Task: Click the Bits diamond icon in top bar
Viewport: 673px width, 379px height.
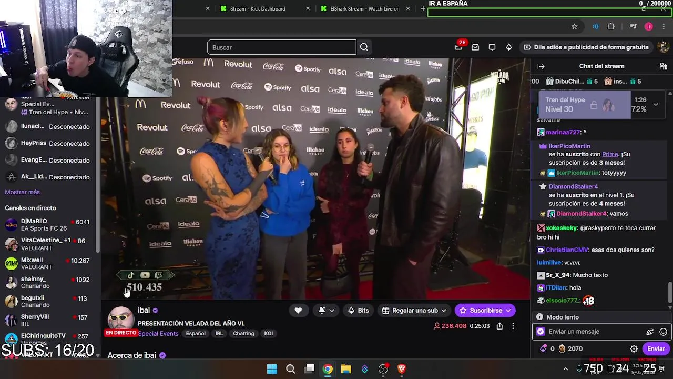Action: (509, 47)
